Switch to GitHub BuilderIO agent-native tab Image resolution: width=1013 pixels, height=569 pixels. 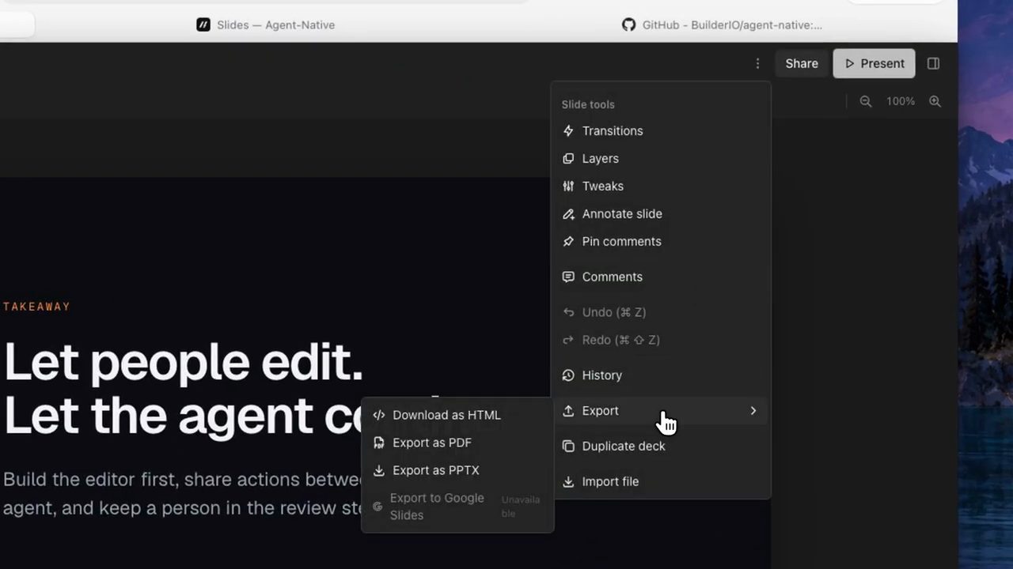pos(722,24)
